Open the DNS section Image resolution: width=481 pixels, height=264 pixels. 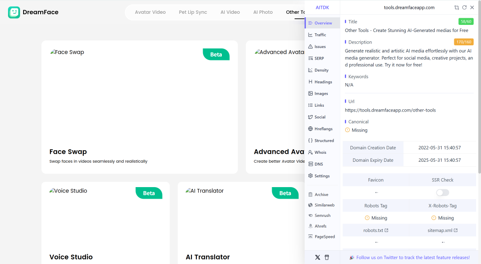click(322, 164)
